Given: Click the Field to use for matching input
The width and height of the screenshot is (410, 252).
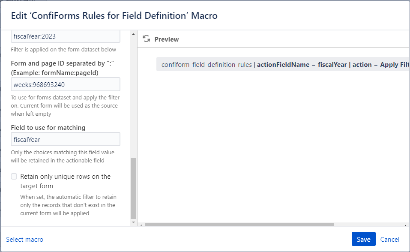Looking at the screenshot, I should 65,139.
